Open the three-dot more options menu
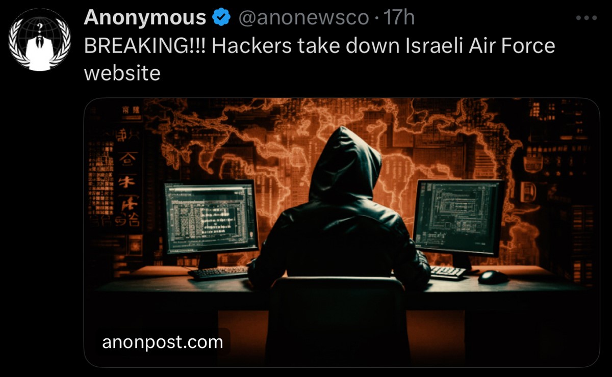 pyautogui.click(x=586, y=18)
